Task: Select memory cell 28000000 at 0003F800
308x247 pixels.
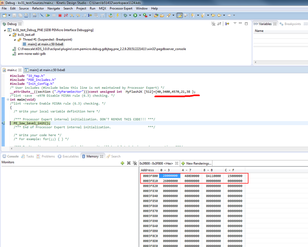Action: pos(170,176)
